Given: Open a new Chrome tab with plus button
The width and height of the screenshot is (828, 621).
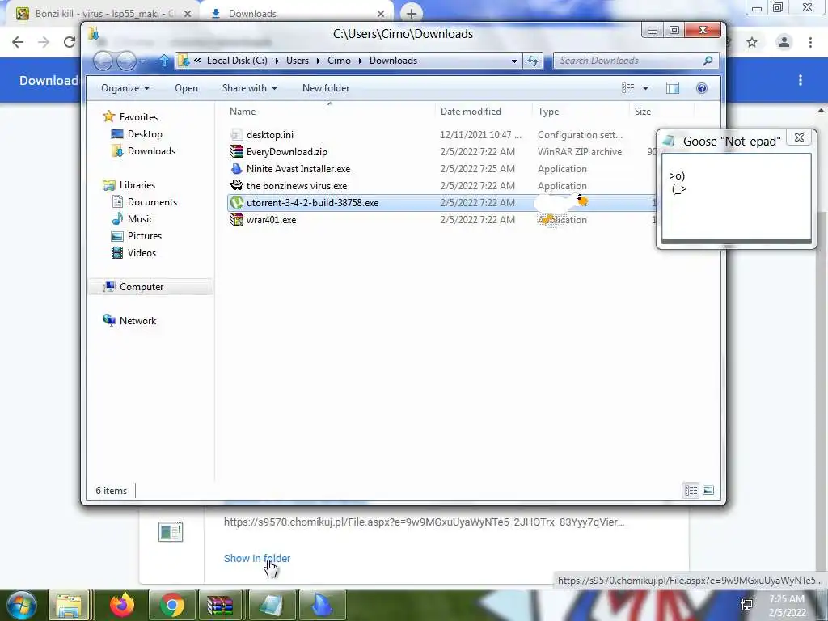Looking at the screenshot, I should 412,14.
